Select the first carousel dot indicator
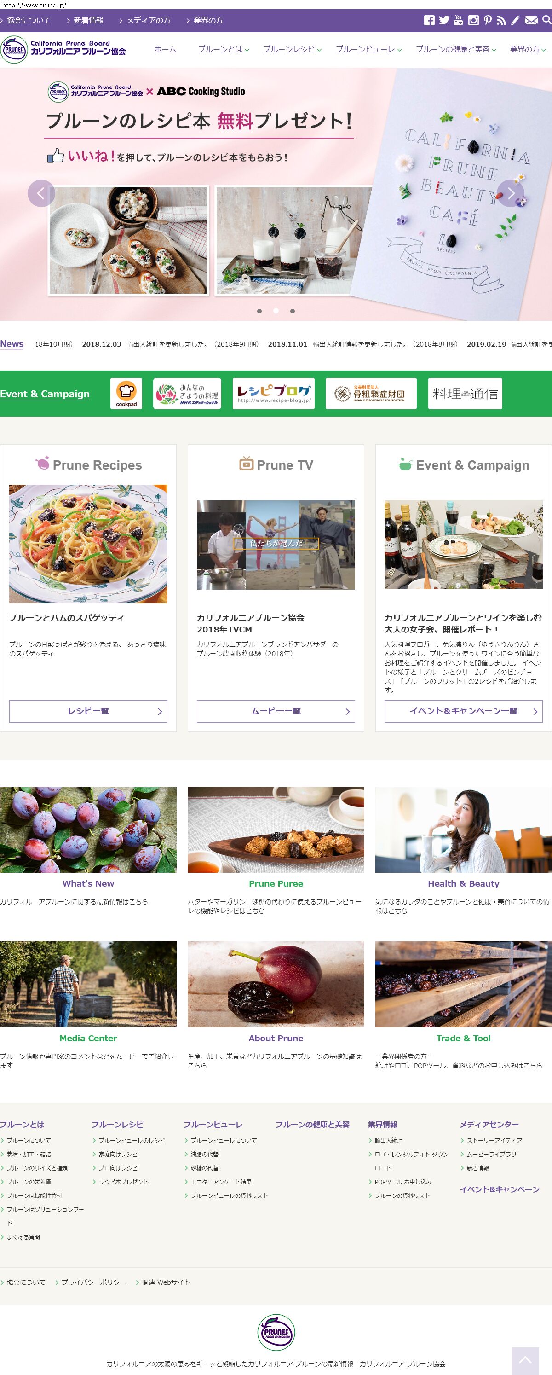 point(259,311)
